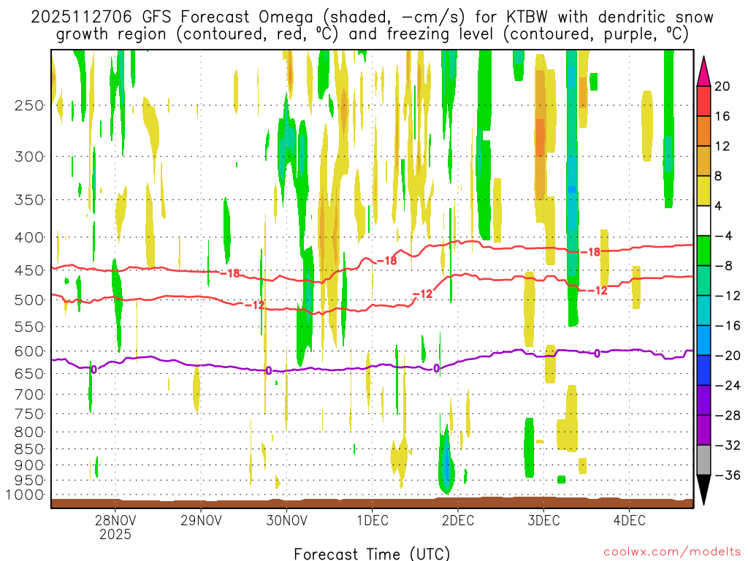
Task: Click the chart title line starting 2025112706 GFS
Action: click(x=372, y=18)
